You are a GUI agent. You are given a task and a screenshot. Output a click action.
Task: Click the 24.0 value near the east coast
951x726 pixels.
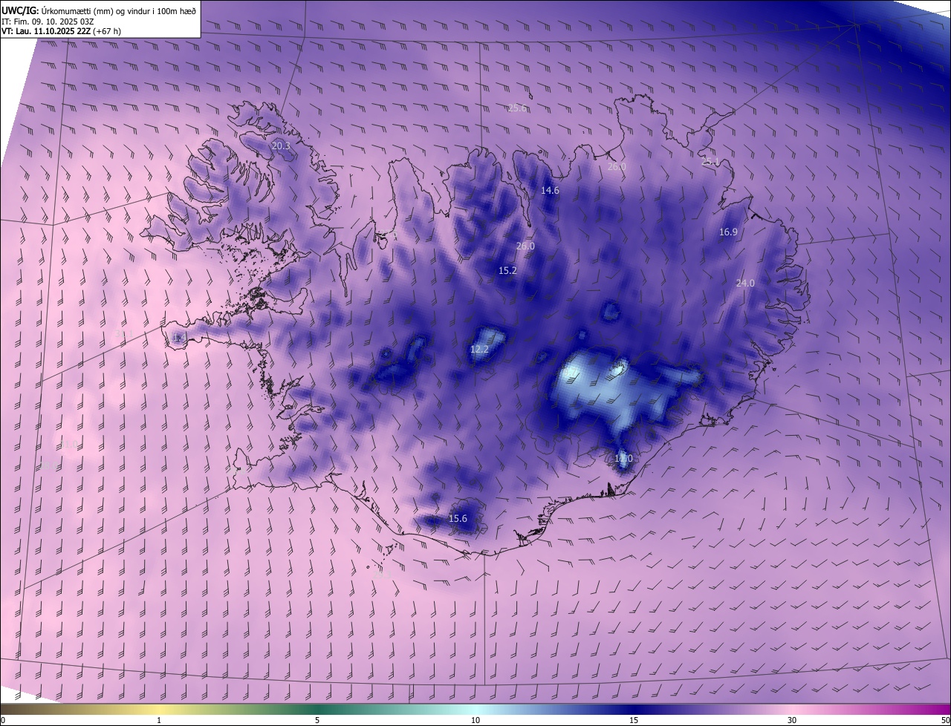745,283
